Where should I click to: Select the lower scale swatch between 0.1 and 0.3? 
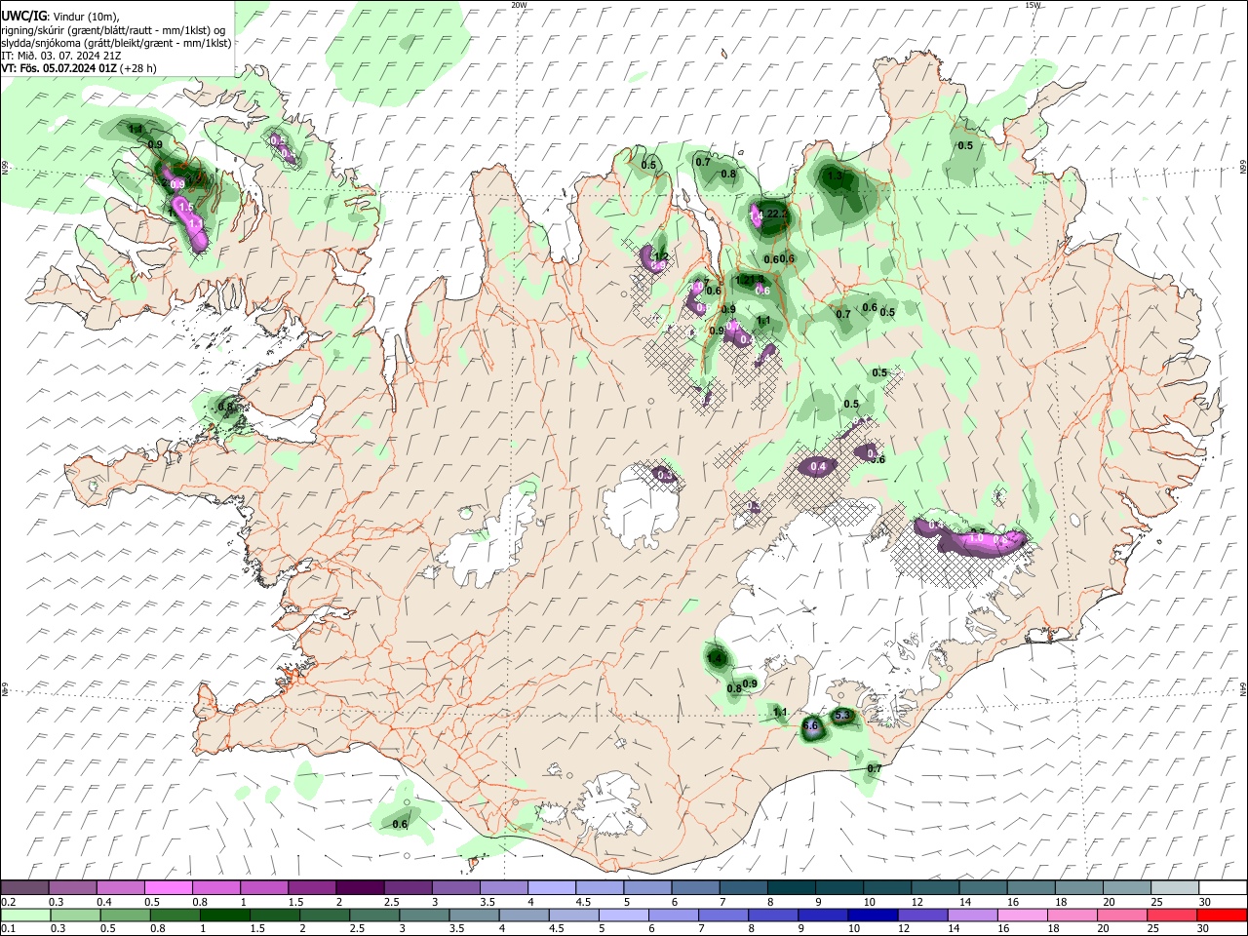(25, 915)
